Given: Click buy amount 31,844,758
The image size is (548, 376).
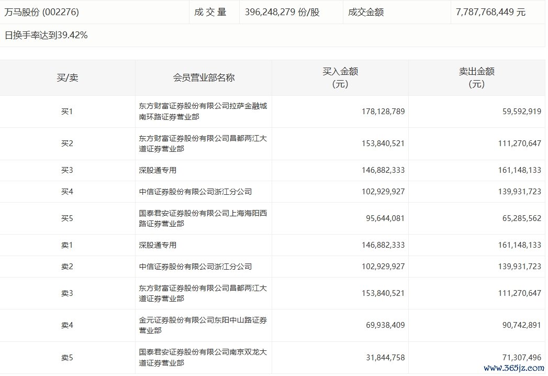Looking at the screenshot, I should [x=385, y=358].
